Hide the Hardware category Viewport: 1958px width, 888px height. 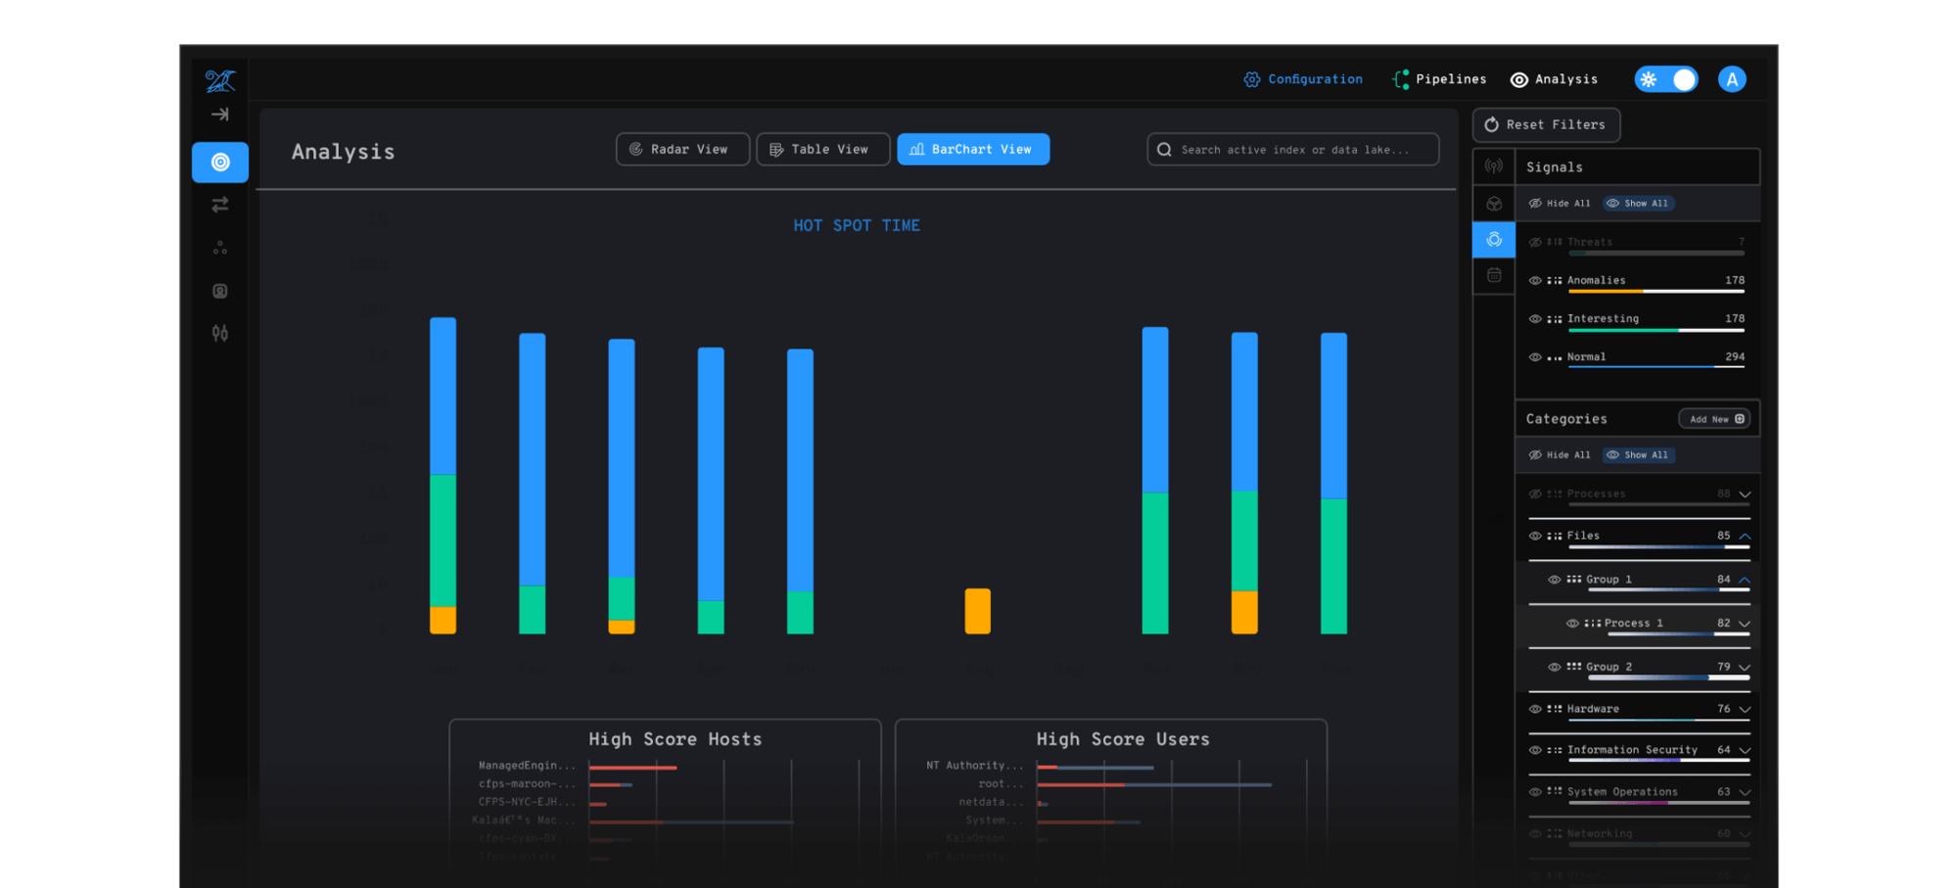click(1535, 709)
